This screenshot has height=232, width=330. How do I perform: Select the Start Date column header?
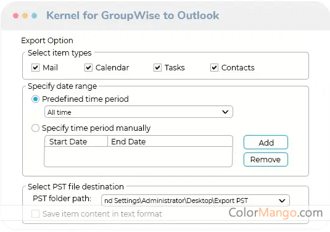[x=76, y=141]
